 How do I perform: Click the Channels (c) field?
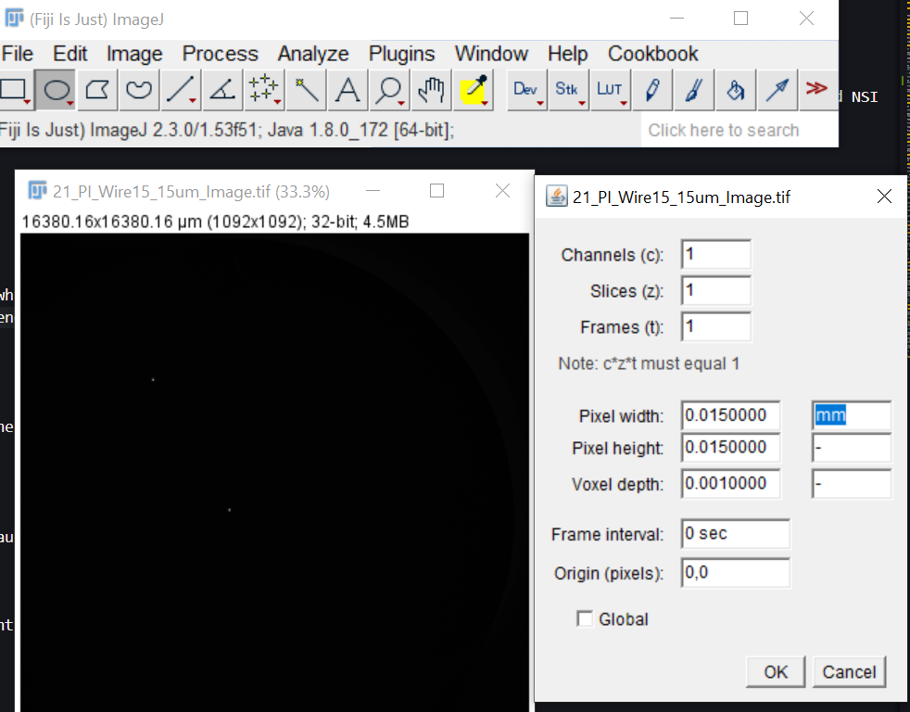716,254
